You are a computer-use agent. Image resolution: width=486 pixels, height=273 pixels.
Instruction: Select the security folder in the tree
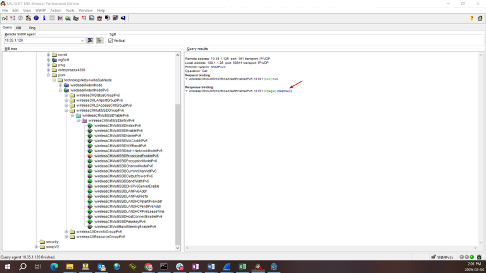point(52,242)
